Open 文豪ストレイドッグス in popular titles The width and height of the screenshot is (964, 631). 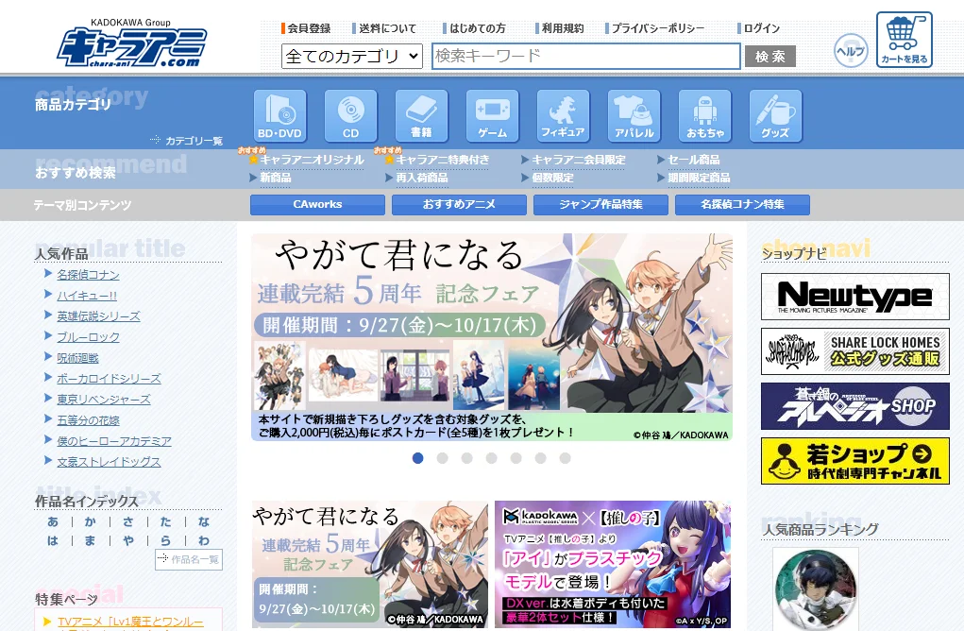[x=109, y=462]
